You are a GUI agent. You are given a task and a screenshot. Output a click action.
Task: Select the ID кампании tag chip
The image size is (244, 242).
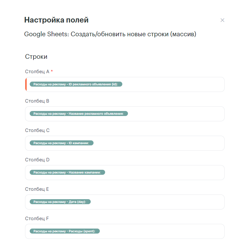[62, 143]
